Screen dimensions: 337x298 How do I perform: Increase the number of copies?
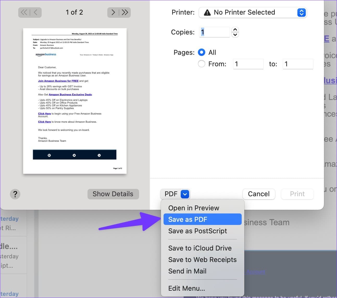click(235, 29)
